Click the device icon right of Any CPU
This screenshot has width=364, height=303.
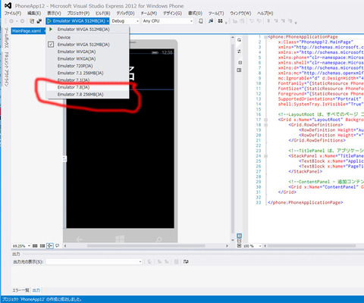(x=201, y=21)
